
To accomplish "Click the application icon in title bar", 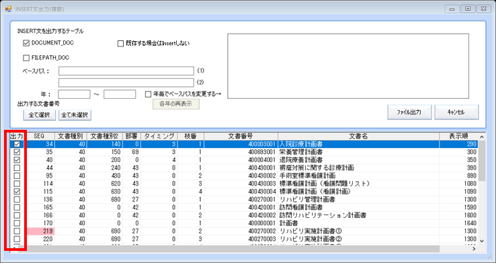I will [9, 9].
